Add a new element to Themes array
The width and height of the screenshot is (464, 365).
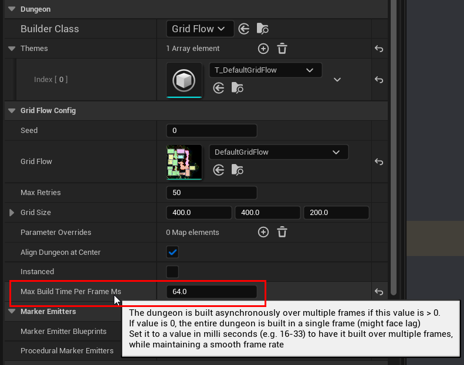(x=263, y=49)
